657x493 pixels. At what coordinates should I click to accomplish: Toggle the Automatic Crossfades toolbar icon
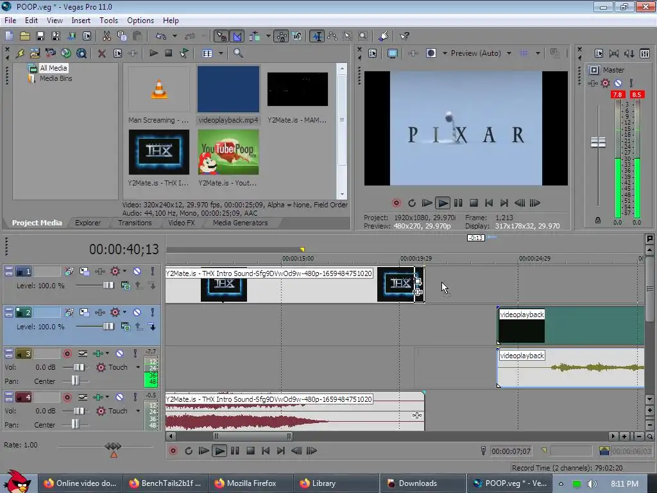coord(237,36)
